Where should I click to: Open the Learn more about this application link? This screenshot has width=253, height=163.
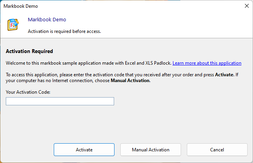tap(207, 63)
